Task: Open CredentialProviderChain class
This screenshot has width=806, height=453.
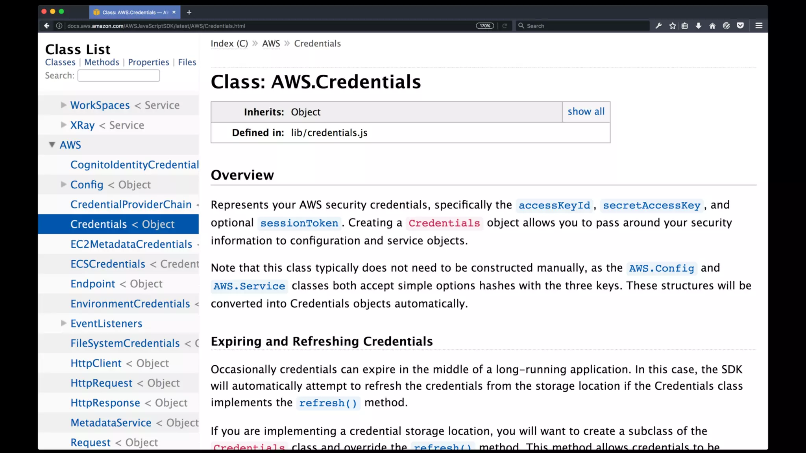Action: click(x=131, y=204)
